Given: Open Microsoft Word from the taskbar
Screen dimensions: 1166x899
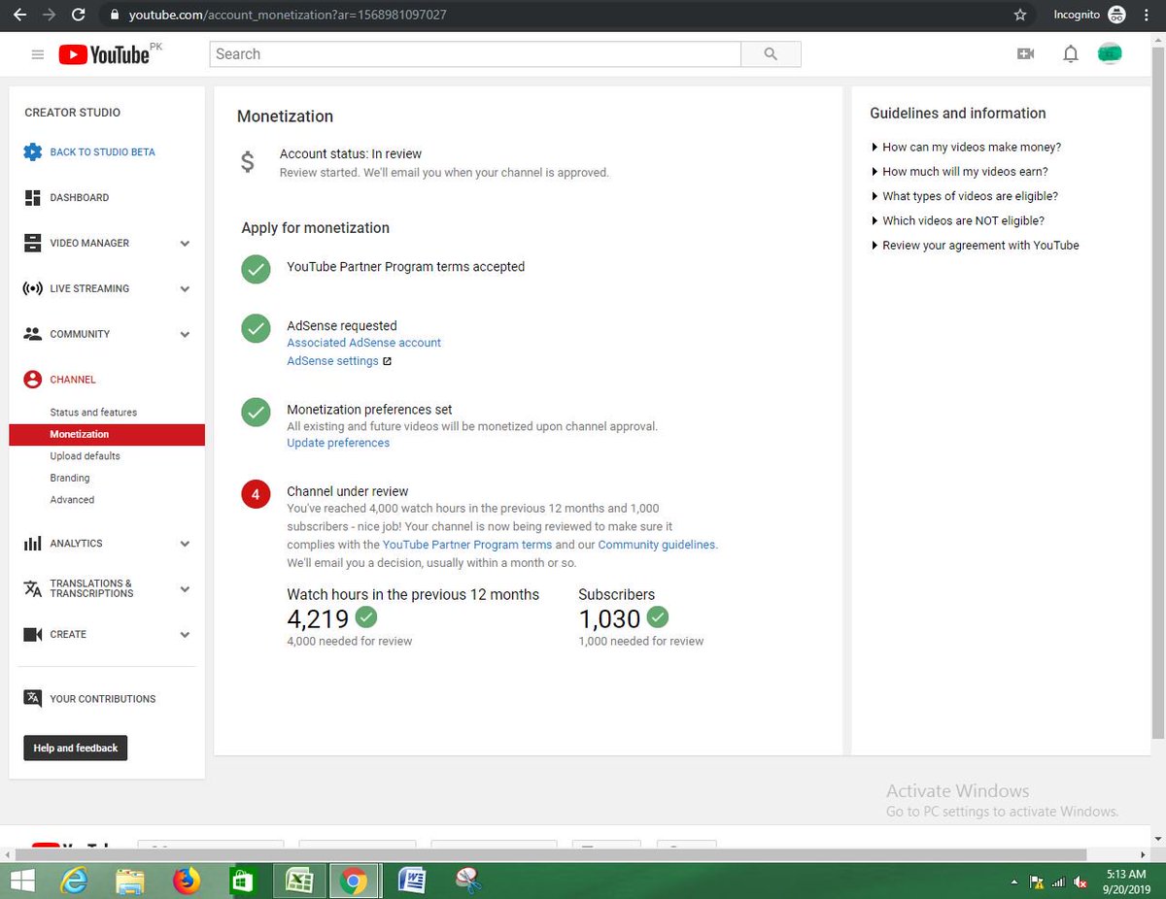Looking at the screenshot, I should point(413,881).
